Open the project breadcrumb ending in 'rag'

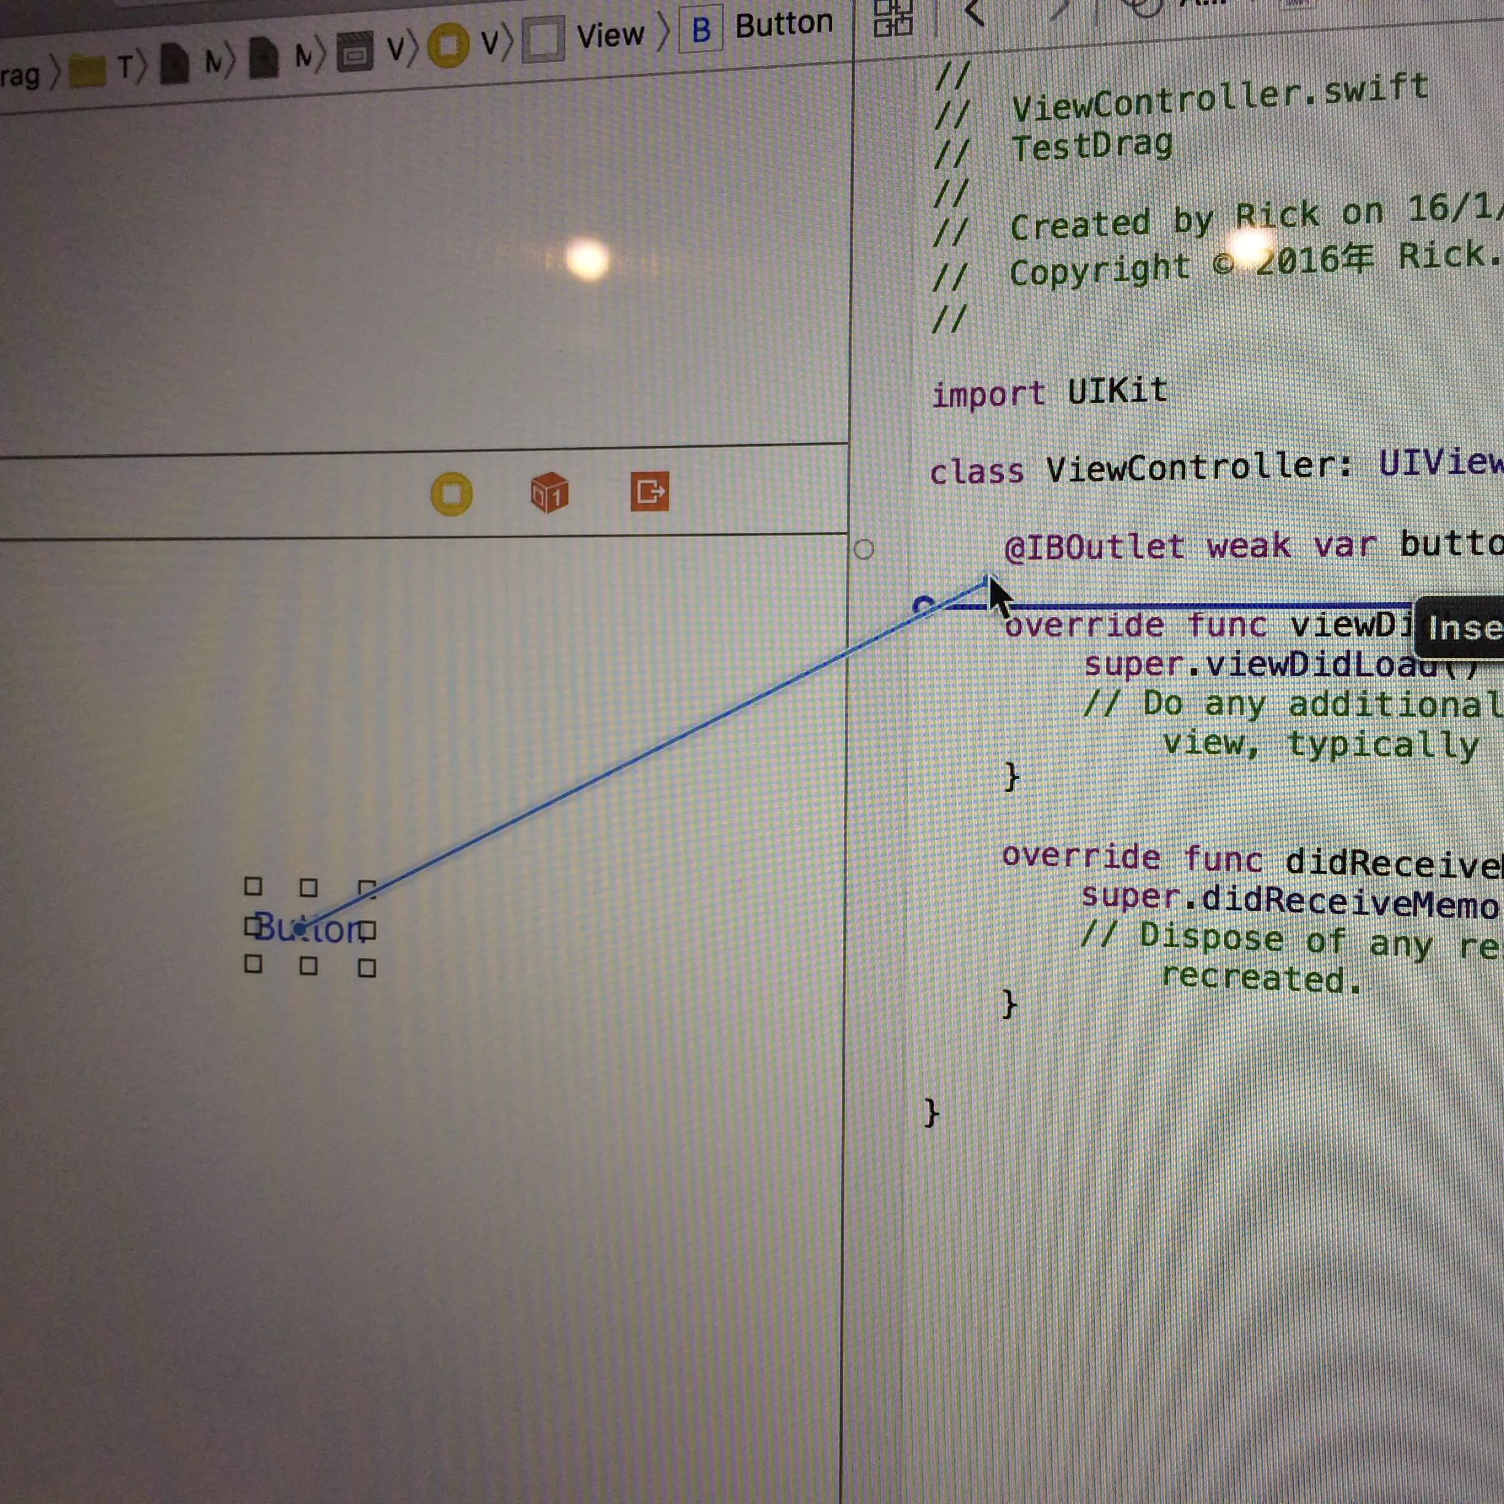point(20,76)
